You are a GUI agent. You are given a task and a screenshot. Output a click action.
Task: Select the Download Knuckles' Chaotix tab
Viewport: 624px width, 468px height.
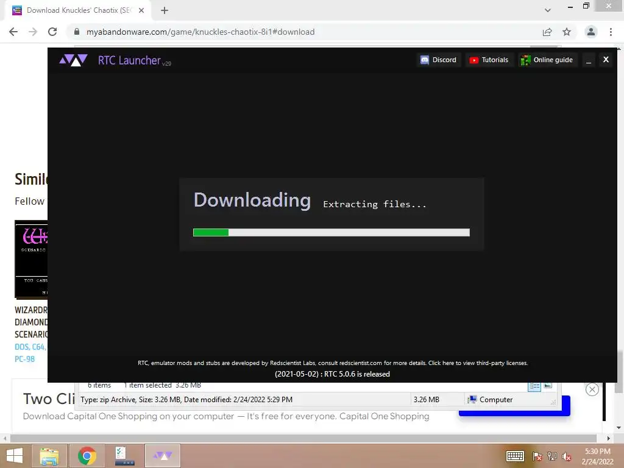pos(77,10)
